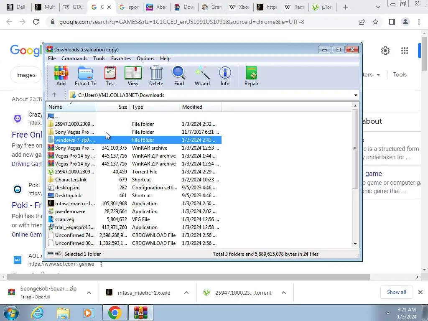Screen dimensions: 428x321
Task: Select mtasa_maetro application file
Action: click(134, 204)
